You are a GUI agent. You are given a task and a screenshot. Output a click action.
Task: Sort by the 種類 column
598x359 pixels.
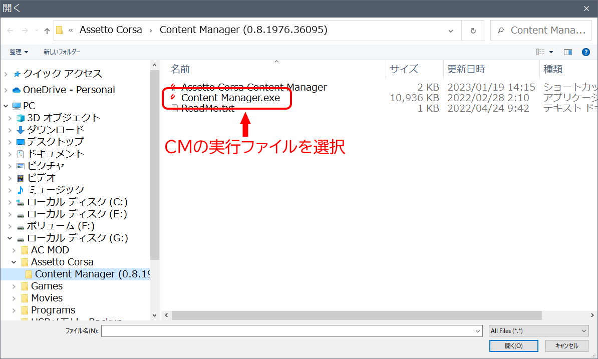tap(552, 69)
